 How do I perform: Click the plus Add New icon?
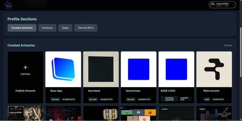[x=25, y=67]
